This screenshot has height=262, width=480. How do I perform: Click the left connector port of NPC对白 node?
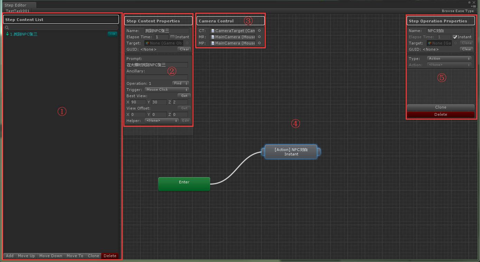point(263,152)
